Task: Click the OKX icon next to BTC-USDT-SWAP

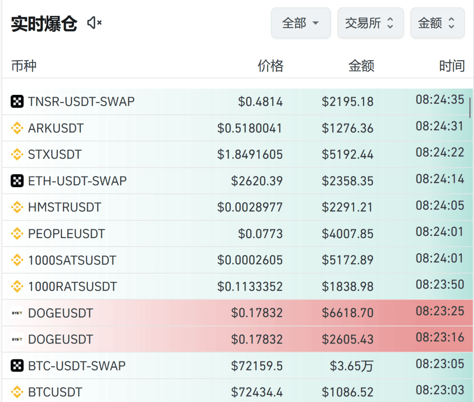Action: click(17, 366)
